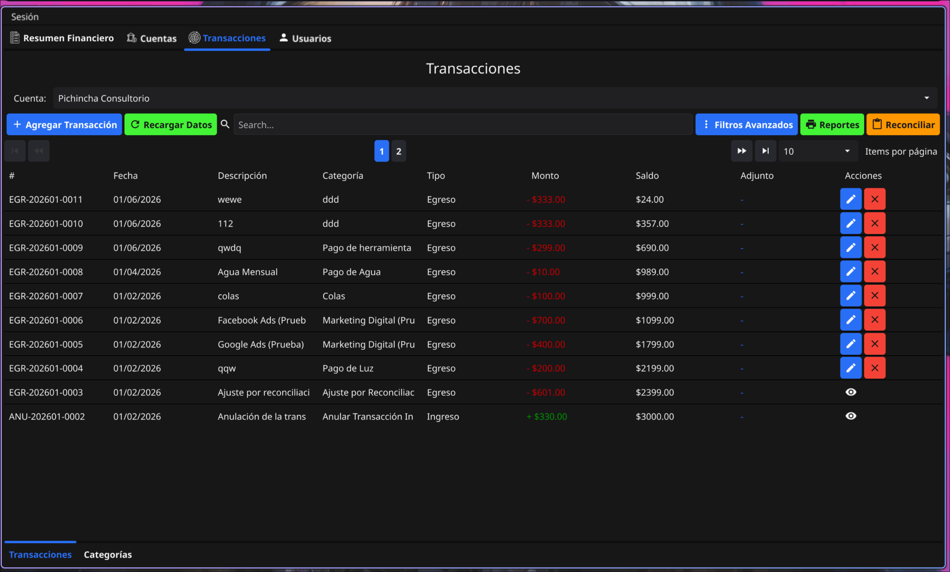View ANU-202601-0002 details via eye icon
The height and width of the screenshot is (572, 950).
[850, 416]
